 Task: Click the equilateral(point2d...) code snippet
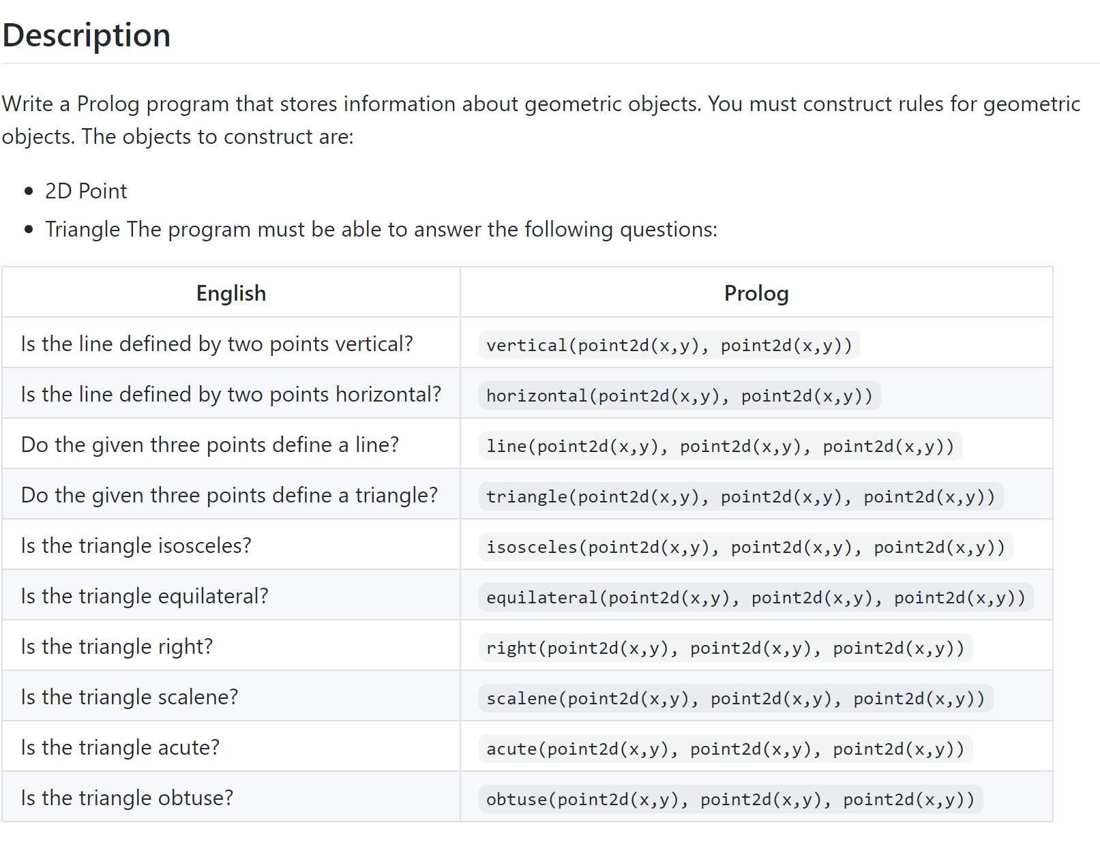pos(755,598)
